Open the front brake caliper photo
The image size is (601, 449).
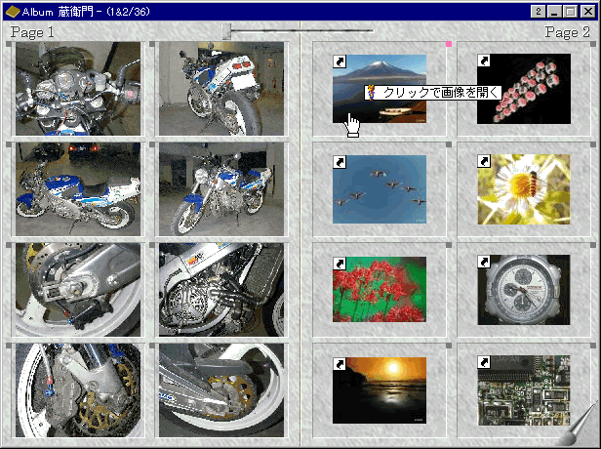click(78, 390)
